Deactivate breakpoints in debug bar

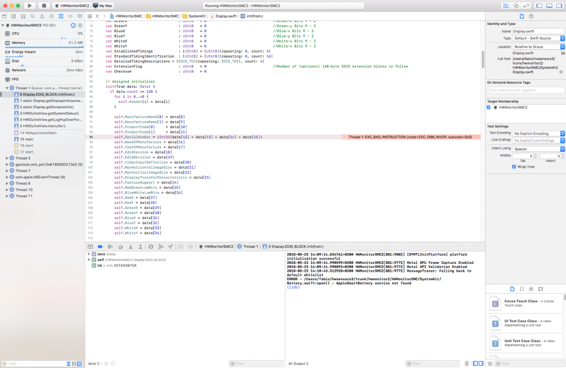(100, 247)
